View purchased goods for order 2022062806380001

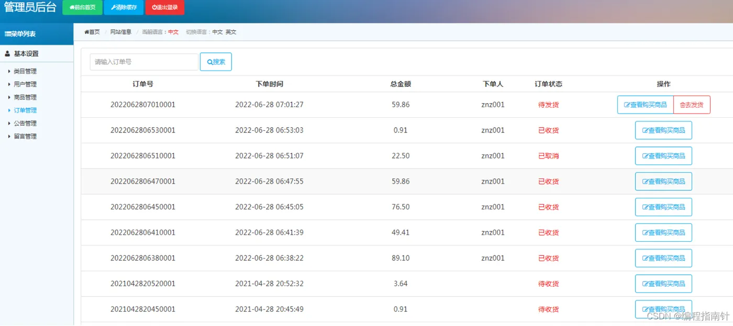663,258
